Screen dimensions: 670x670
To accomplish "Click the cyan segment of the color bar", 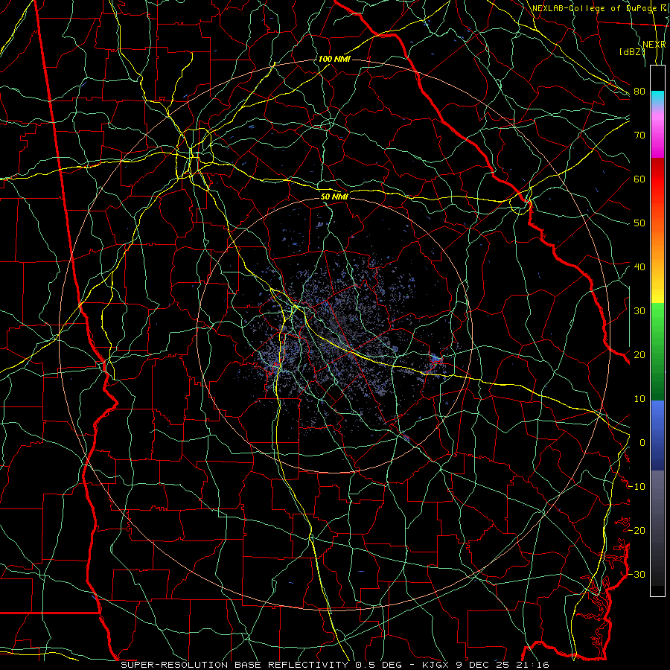I will coord(657,98).
